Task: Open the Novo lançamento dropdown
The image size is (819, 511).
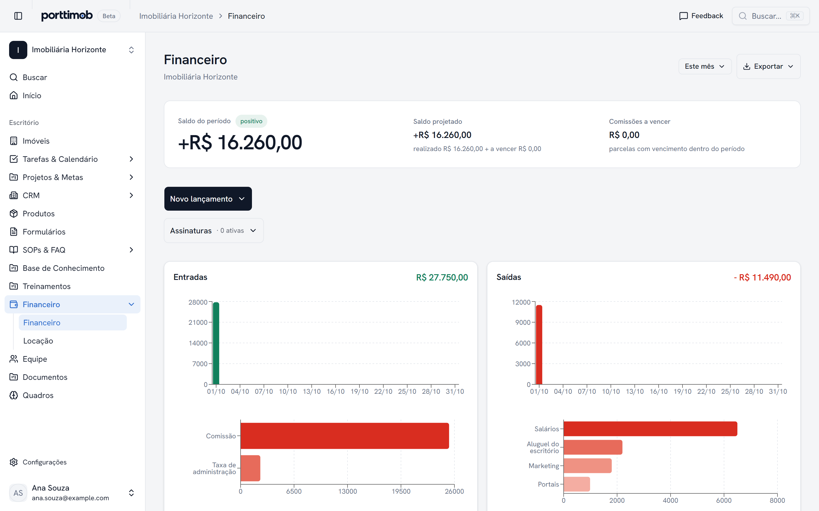Action: (x=208, y=199)
